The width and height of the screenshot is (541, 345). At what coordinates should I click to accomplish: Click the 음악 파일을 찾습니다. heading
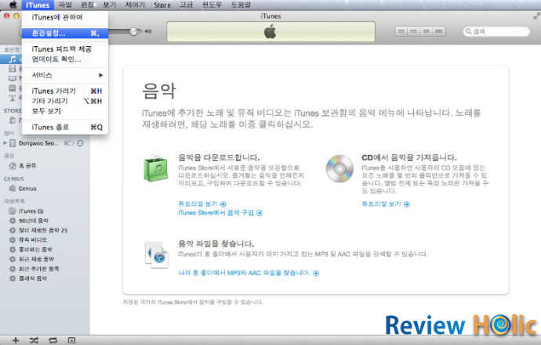216,244
